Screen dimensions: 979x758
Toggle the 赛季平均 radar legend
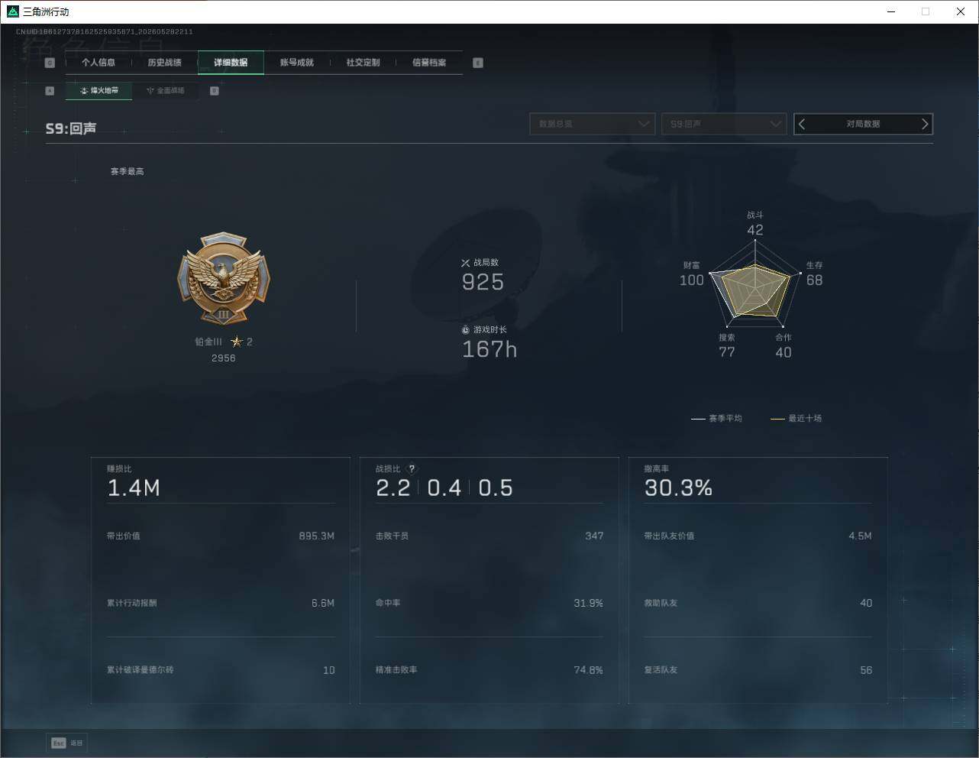click(x=716, y=419)
